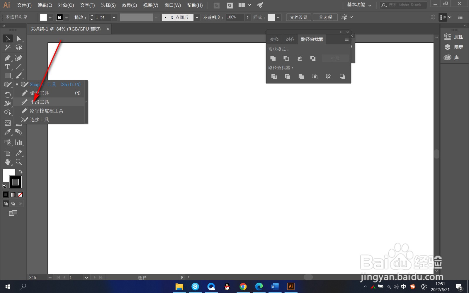Open the 3 点圆形 brush dropdown
Viewport: 469px width, 293px height.
coord(197,17)
